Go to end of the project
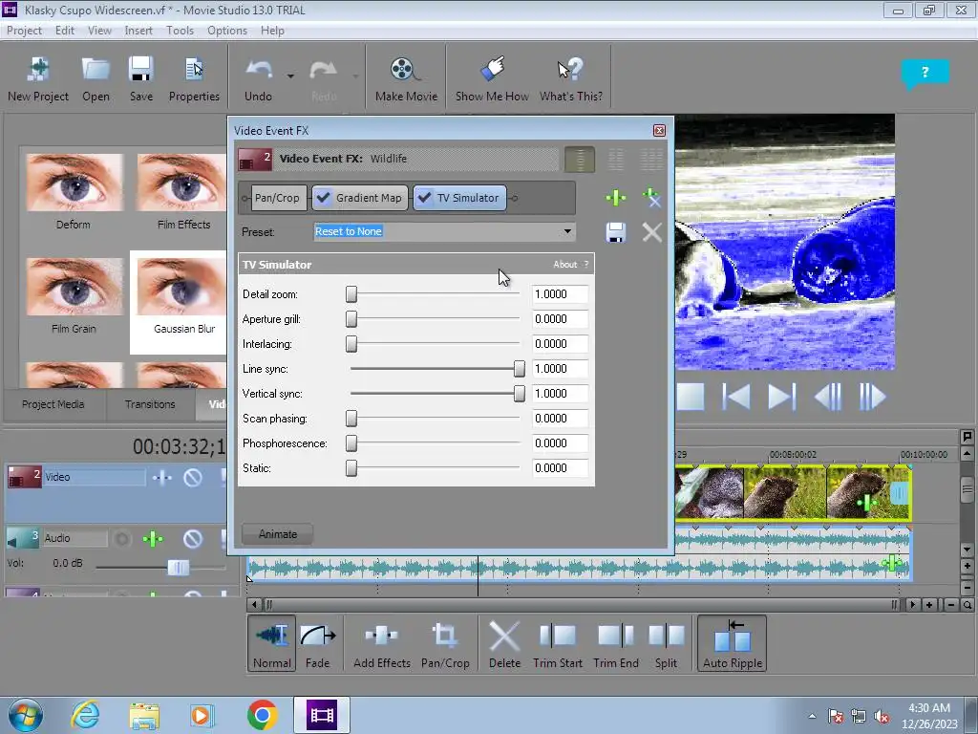Image resolution: width=978 pixels, height=734 pixels. coord(781,397)
